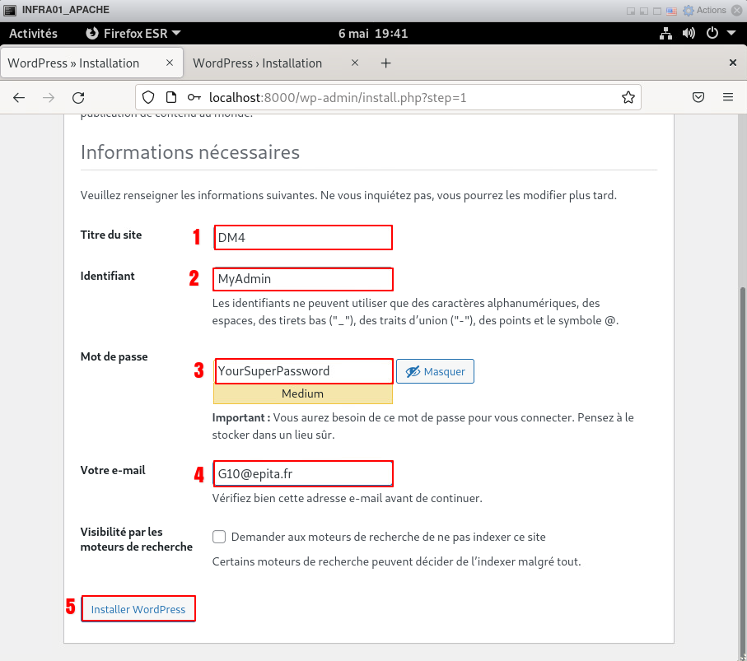Image resolution: width=747 pixels, height=661 pixels.
Task: Switch to the second WordPress Installation tab
Action: pos(257,63)
